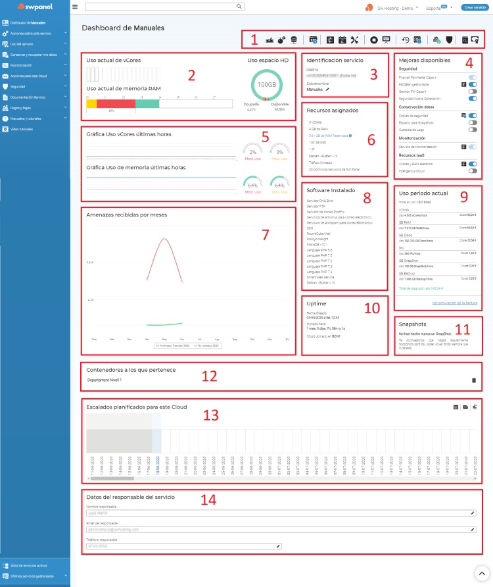Image resolution: width=493 pixels, height=587 pixels.
Task: Expand Conservar y recuperar mis datos chevron
Action: click(66, 54)
